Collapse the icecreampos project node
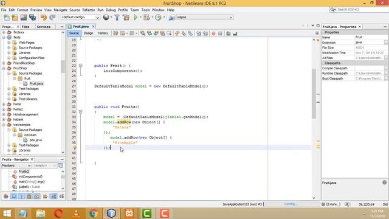Image resolution: width=389 pixels, height=219 pixels. (4, 125)
